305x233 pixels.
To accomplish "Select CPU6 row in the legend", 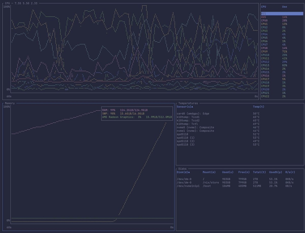I will pyautogui.click(x=282, y=41).
